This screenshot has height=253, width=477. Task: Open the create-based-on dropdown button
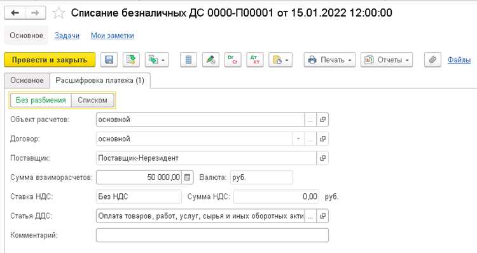click(x=156, y=60)
